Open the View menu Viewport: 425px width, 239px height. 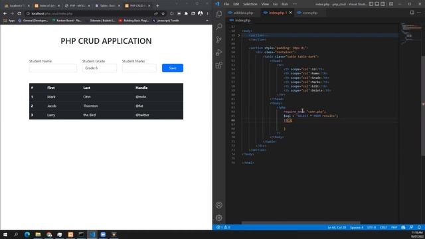pyautogui.click(x=265, y=4)
